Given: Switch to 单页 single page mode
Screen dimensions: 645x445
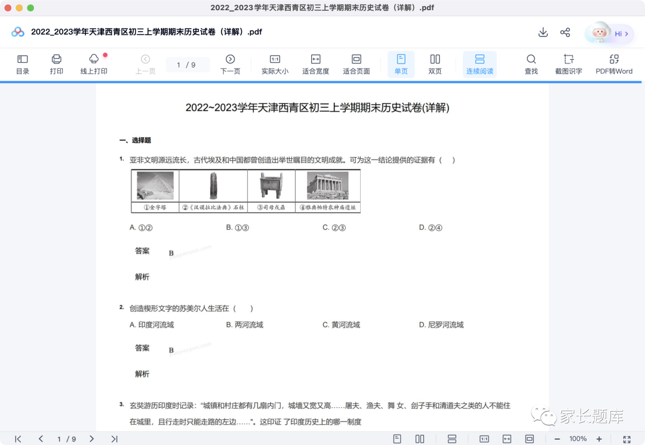Looking at the screenshot, I should 401,65.
